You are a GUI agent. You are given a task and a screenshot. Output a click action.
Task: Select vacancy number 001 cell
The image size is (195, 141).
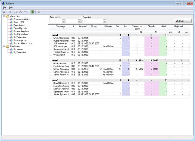coord(73,69)
